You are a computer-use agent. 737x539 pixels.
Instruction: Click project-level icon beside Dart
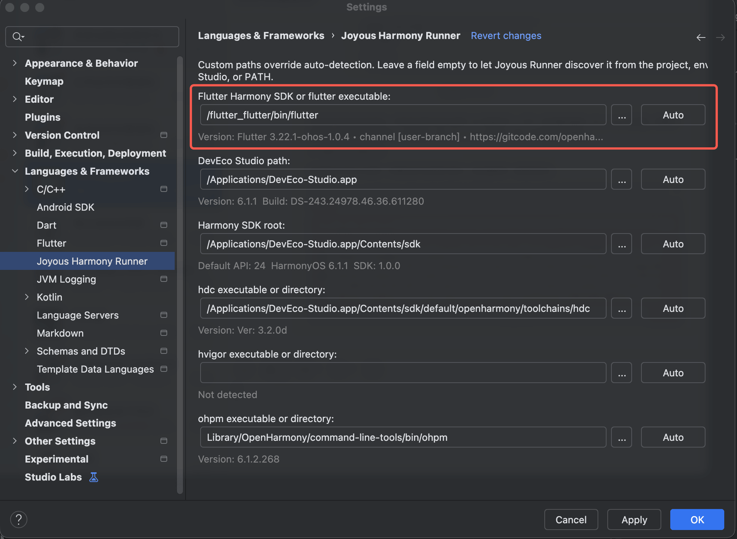coord(164,225)
